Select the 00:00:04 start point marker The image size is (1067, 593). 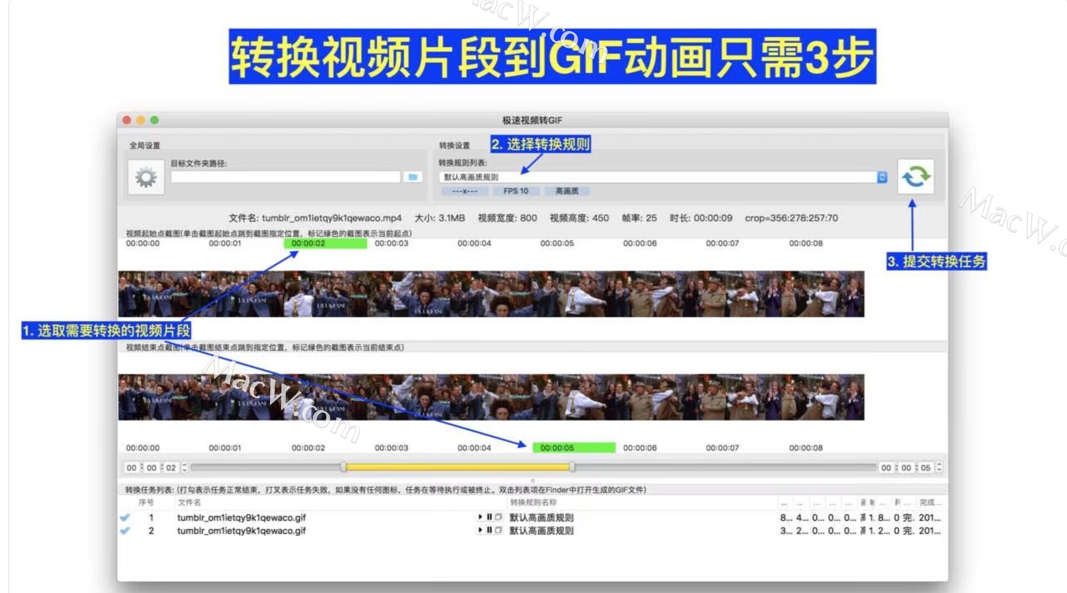click(474, 243)
